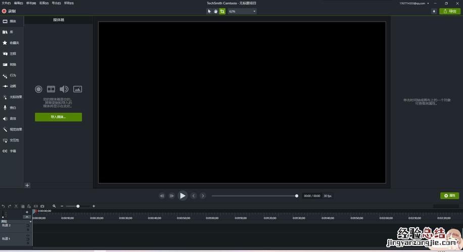This screenshot has width=463, height=252.
Task: Click the 00:00 / 00:00 time display
Action: coord(312,196)
